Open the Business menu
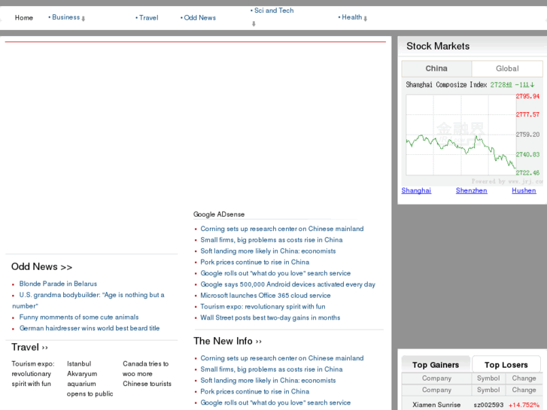 (66, 17)
